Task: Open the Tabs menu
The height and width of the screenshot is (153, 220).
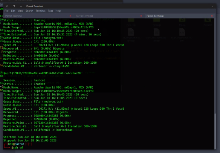Action: [x=50, y=11]
